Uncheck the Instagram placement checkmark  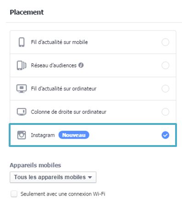coord(165,135)
